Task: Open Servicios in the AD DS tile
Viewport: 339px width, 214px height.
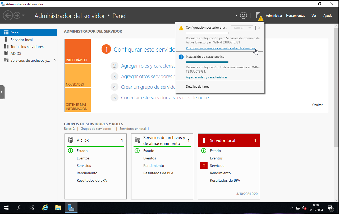Action: 84,166
